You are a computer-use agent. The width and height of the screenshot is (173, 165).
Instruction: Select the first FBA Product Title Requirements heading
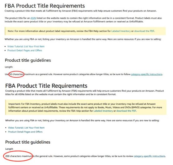tap(45, 6)
